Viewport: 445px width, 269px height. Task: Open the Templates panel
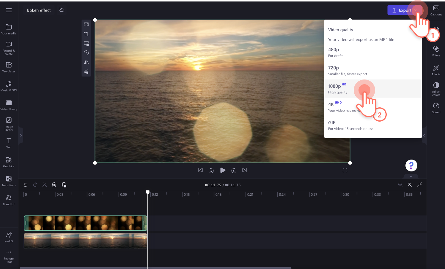[x=9, y=67]
